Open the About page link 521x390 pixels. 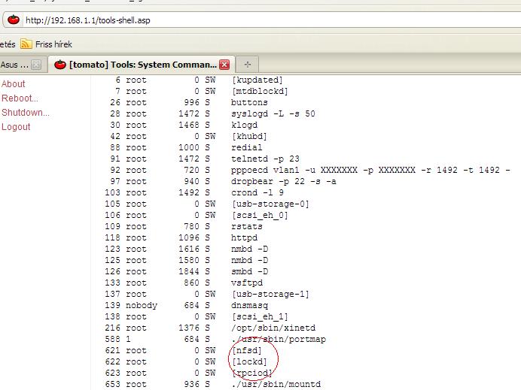14,84
